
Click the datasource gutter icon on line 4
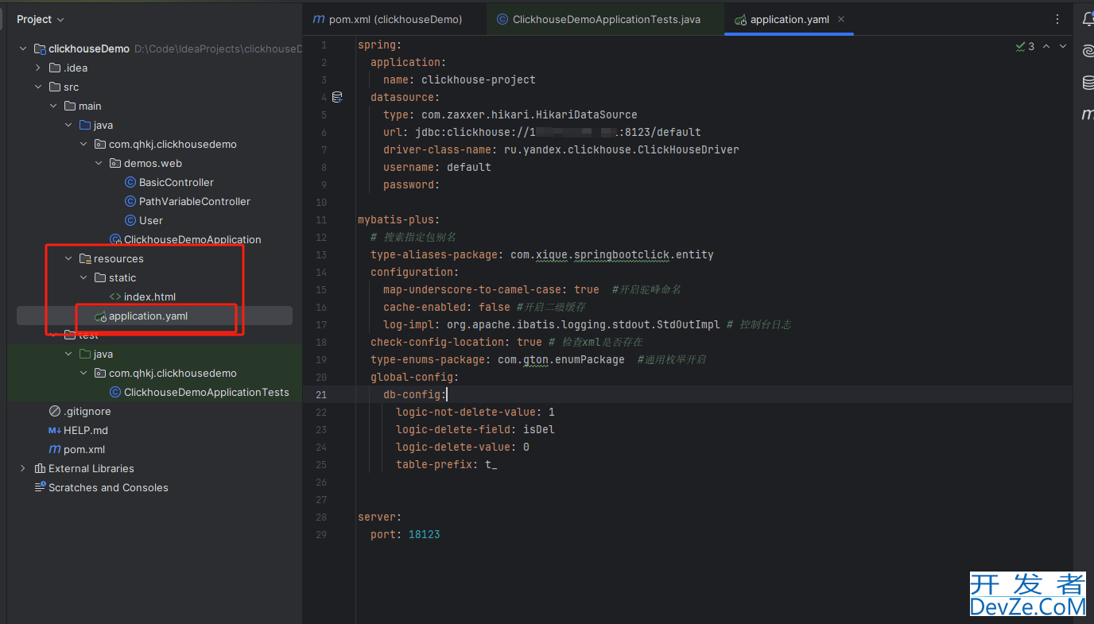pos(337,97)
